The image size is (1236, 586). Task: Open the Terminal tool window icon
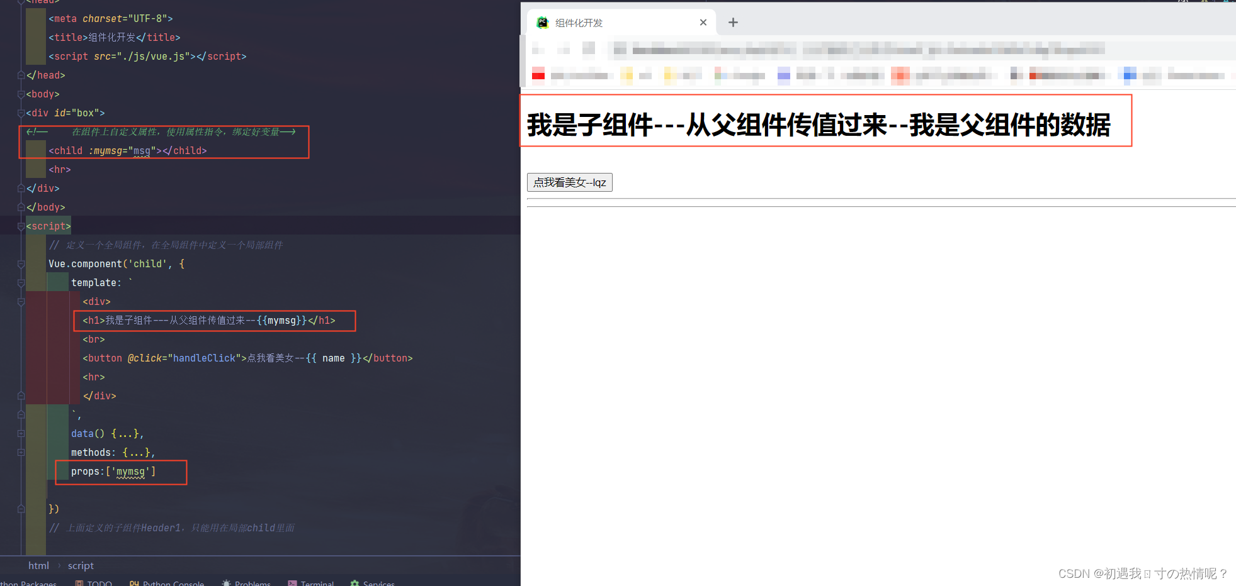(292, 583)
